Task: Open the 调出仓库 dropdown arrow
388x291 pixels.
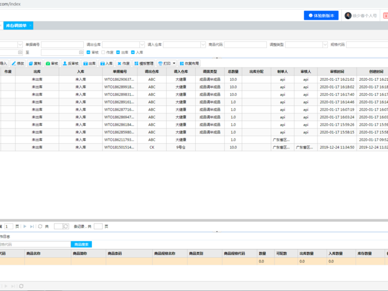Action: coord(142,44)
